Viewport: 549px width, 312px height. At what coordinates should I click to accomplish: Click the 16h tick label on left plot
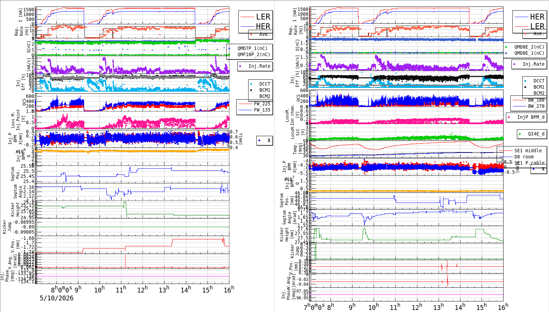click(x=229, y=289)
